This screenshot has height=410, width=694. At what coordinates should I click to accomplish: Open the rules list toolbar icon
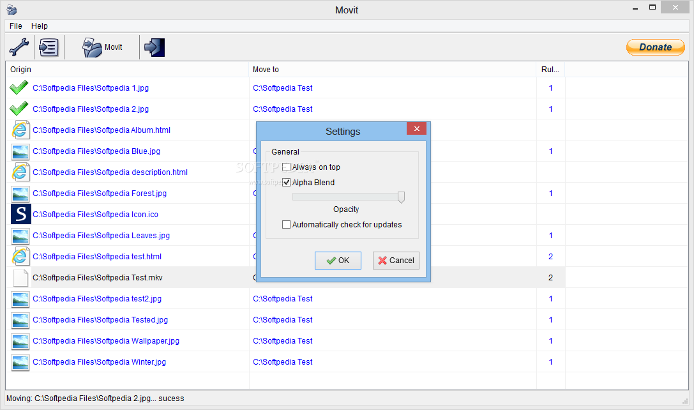49,47
